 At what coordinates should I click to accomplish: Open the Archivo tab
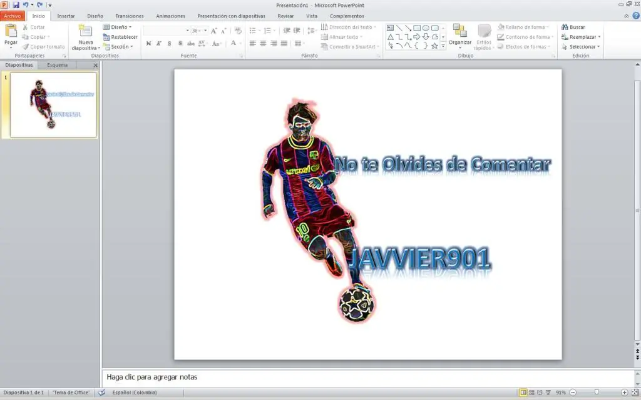tap(13, 16)
